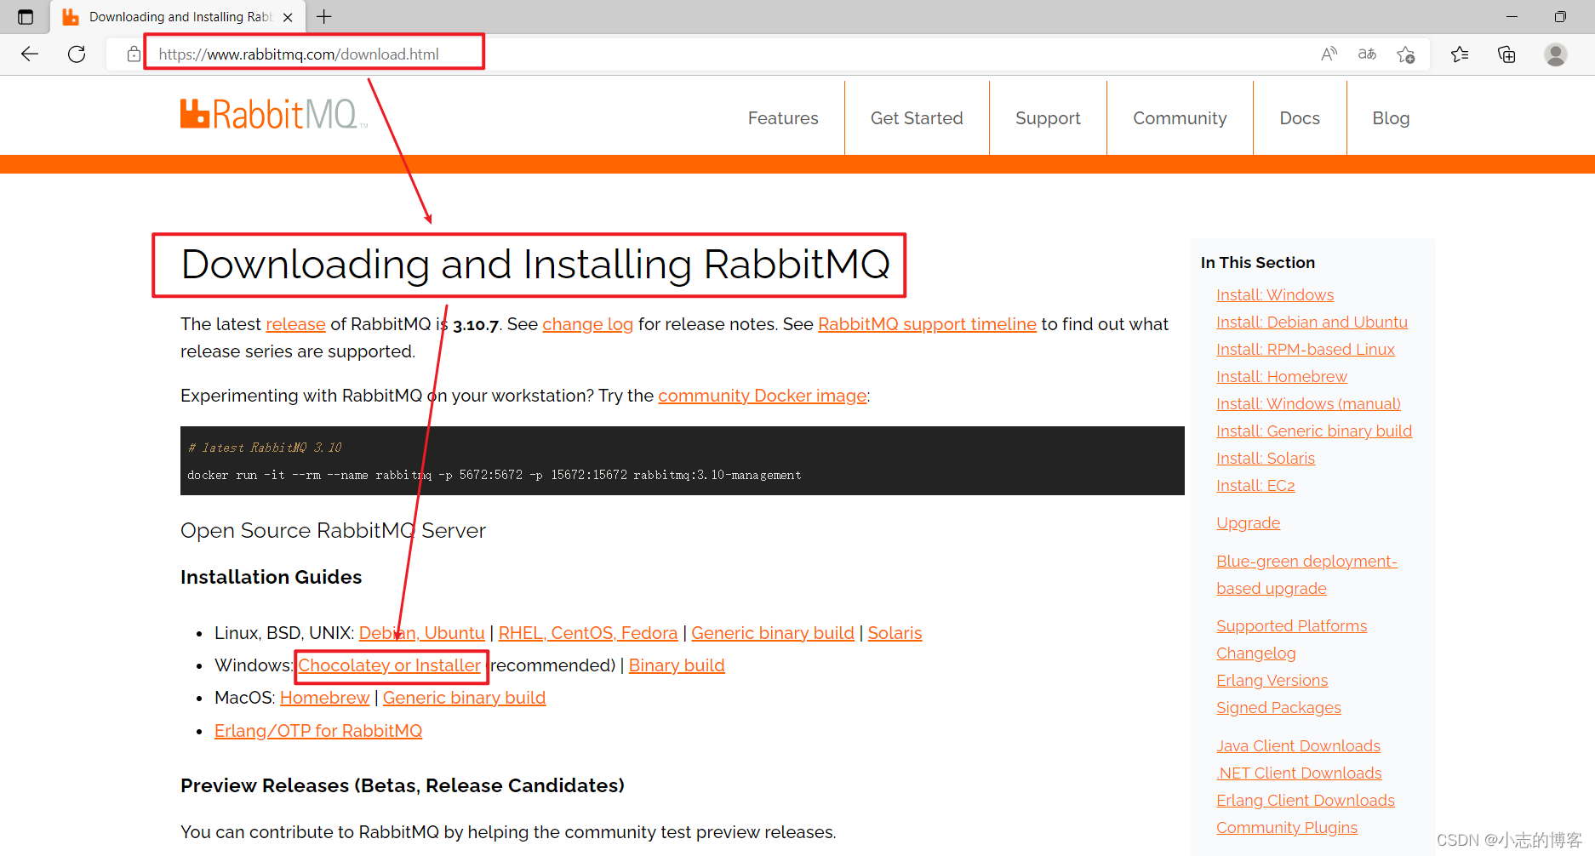
Task: Open sidebar link Install: Generic binary build
Action: click(1314, 431)
